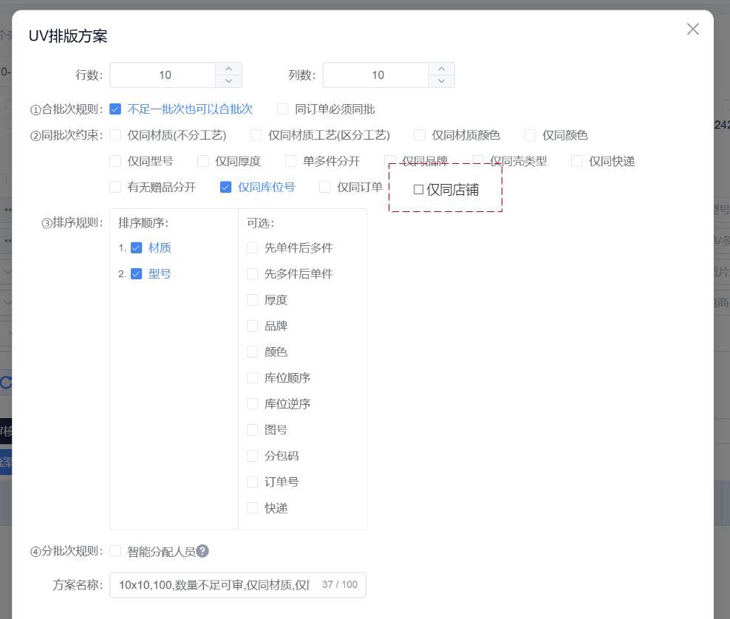Screen dimensions: 730x619
Task: Select 库位顺序 in optional sort list
Action: pos(253,378)
